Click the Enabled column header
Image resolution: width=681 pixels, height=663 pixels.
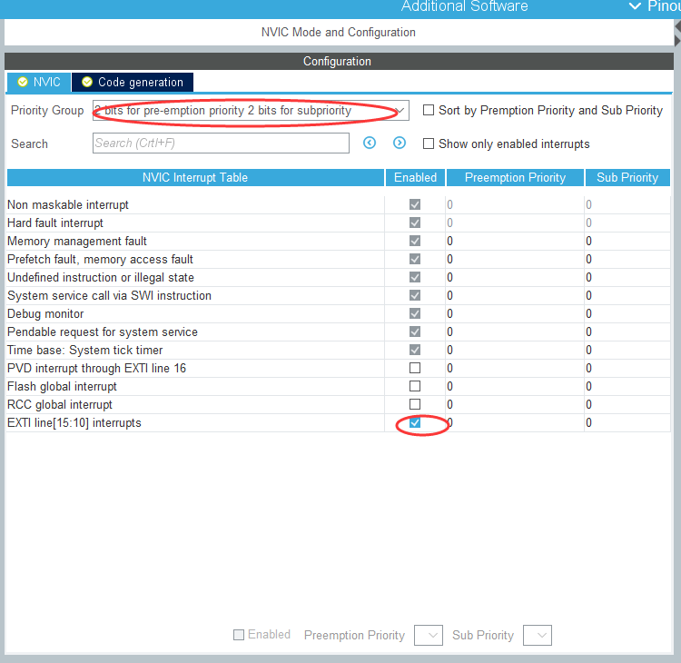[x=415, y=177]
